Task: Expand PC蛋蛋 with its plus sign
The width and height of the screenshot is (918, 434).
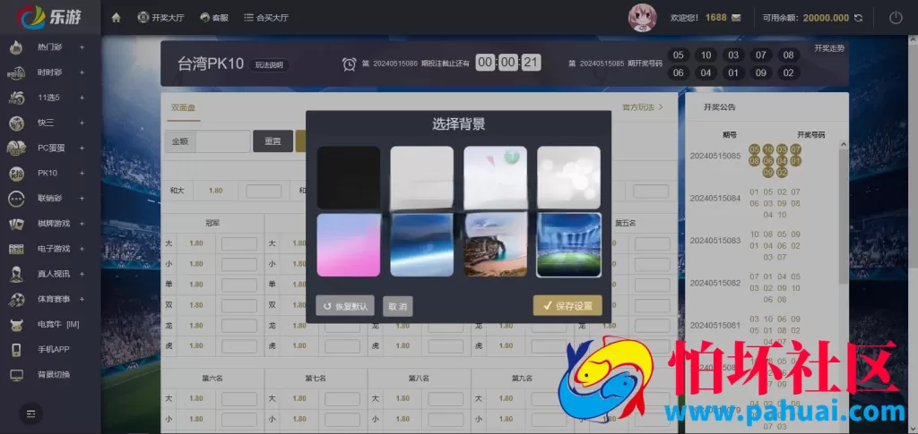Action: click(82, 148)
